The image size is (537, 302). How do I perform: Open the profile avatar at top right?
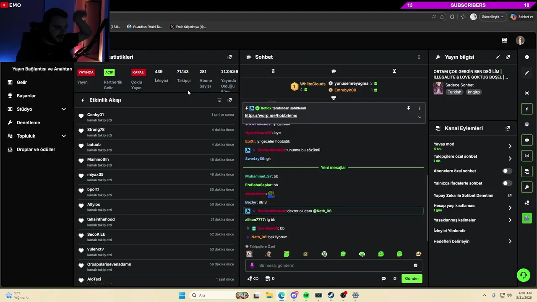(520, 40)
